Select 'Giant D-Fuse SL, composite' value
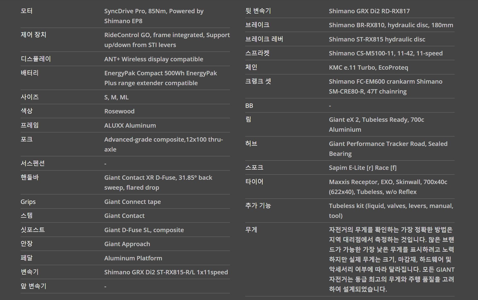 tap(144, 230)
